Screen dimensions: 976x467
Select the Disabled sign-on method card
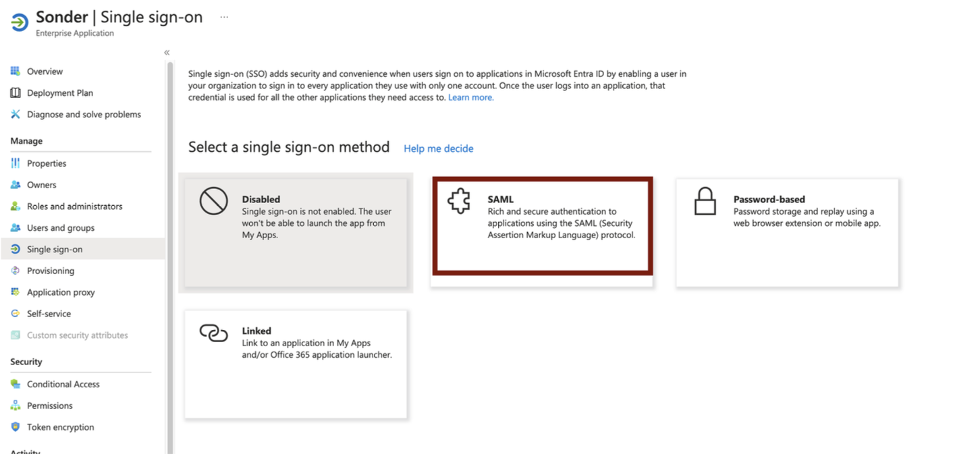296,232
